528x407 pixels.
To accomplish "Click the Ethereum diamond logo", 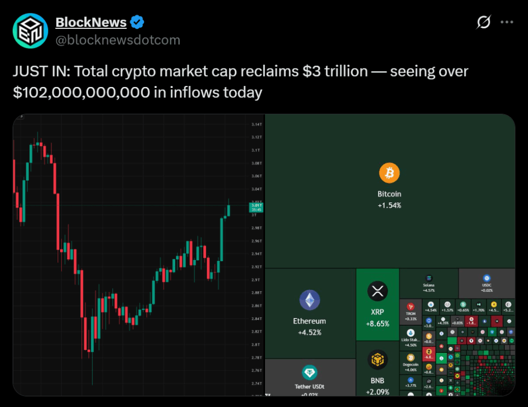I will point(309,300).
